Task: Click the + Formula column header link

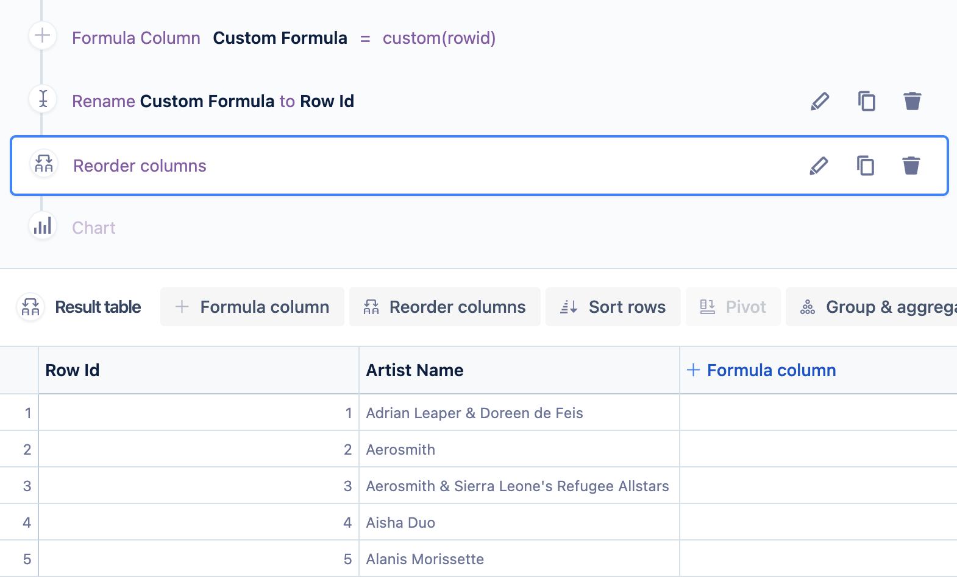Action: [x=762, y=370]
